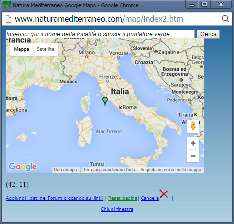
Task: Click the Cancella link
Action: (x=150, y=198)
